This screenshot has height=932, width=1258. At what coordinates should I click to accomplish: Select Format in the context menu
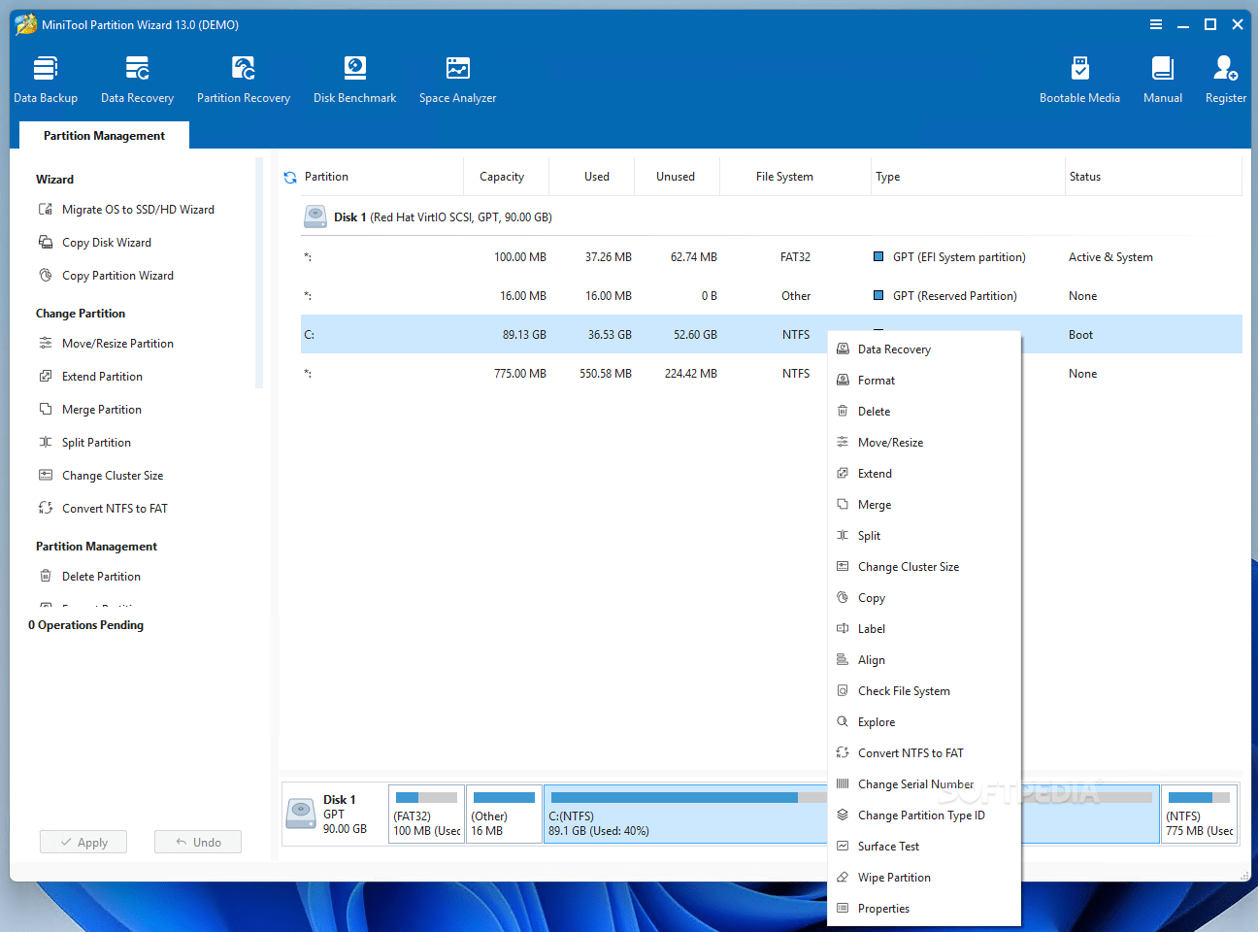pyautogui.click(x=924, y=381)
